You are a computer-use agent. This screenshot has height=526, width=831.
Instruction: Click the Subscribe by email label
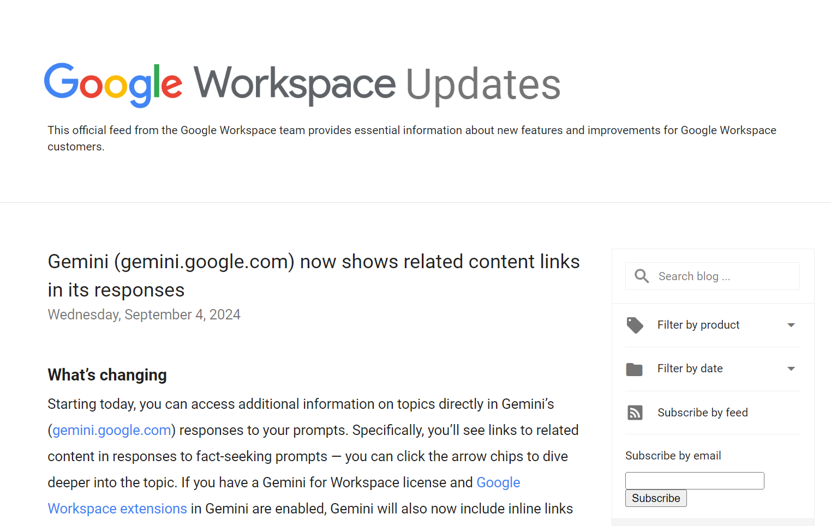point(673,456)
